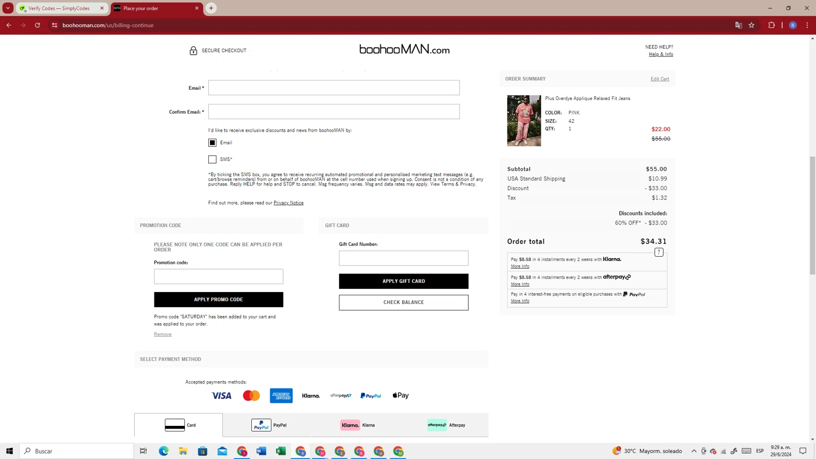Image resolution: width=816 pixels, height=459 pixels.
Task: Expand the tab search dropdown arrow
Action: pyautogui.click(x=8, y=8)
